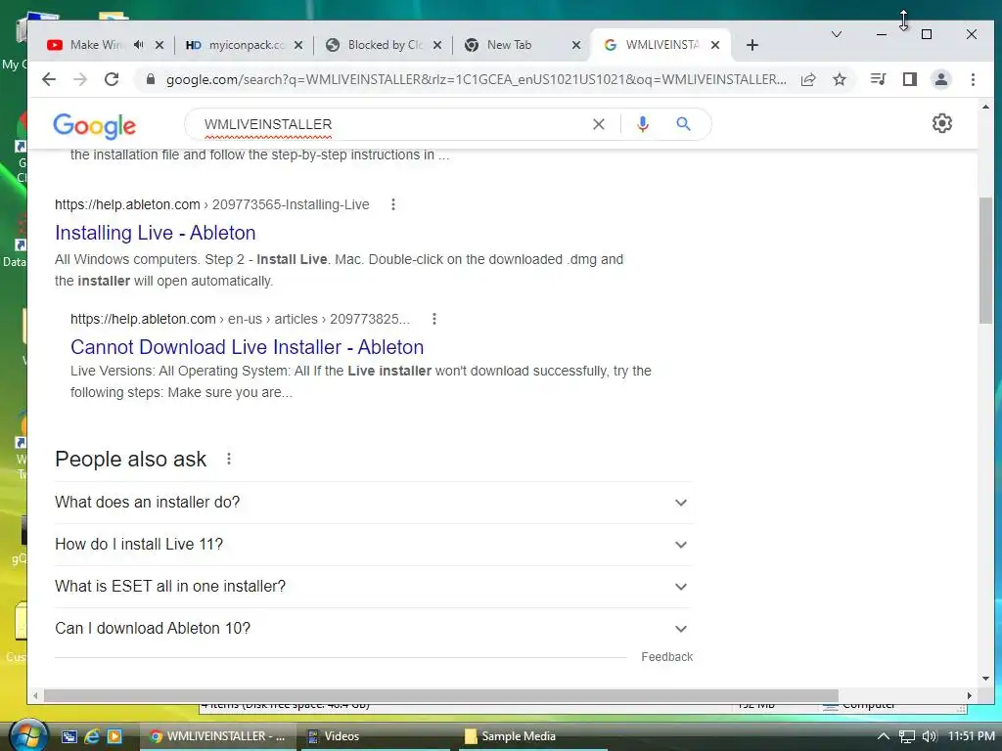
Task: Open Windows Media Player quick launch icon
Action: [x=114, y=736]
